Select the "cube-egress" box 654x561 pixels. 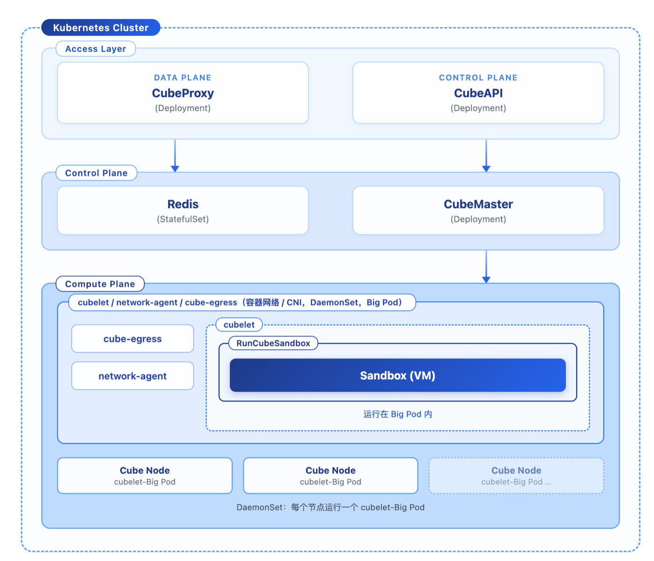pos(133,339)
